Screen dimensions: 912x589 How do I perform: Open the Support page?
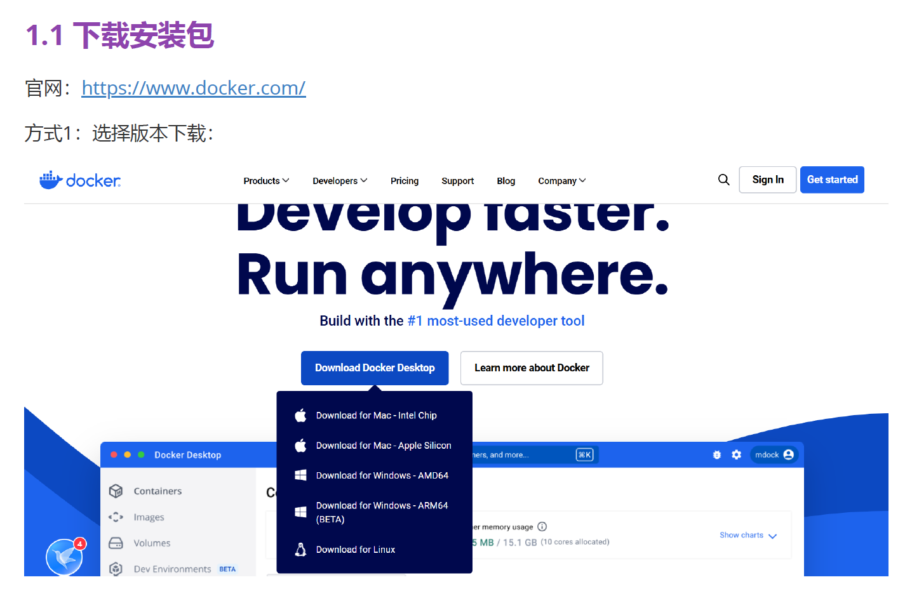(458, 181)
